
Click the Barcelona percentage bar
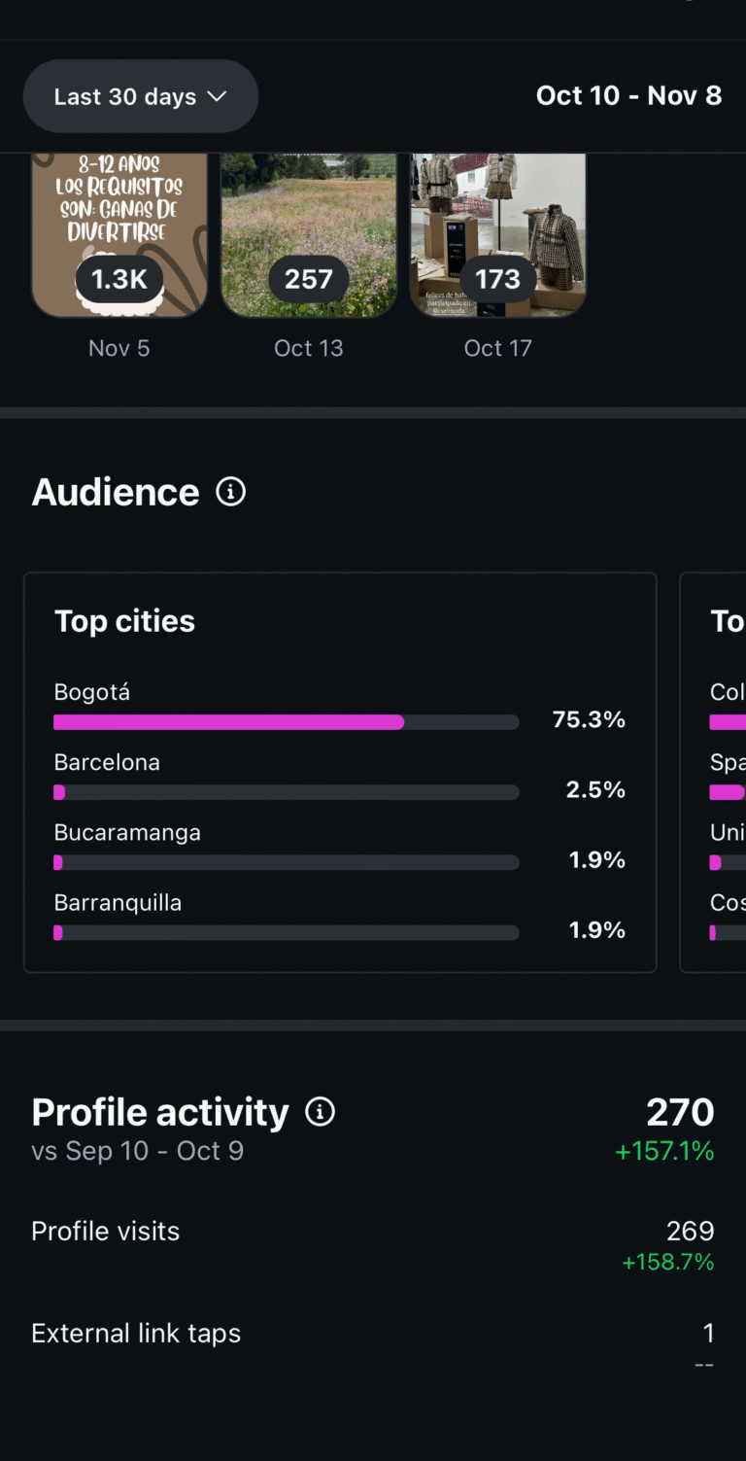pyautogui.click(x=287, y=792)
